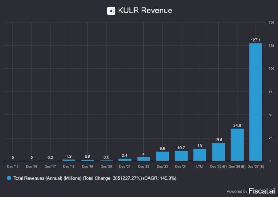Select the LTM revenue bar
This screenshot has height=197, width=278.
coord(200,155)
